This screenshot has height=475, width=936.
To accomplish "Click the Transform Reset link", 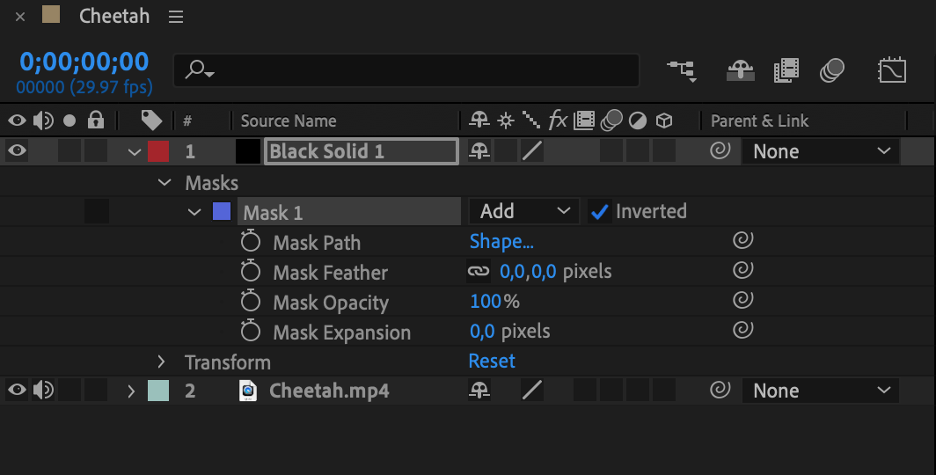I will coord(492,362).
